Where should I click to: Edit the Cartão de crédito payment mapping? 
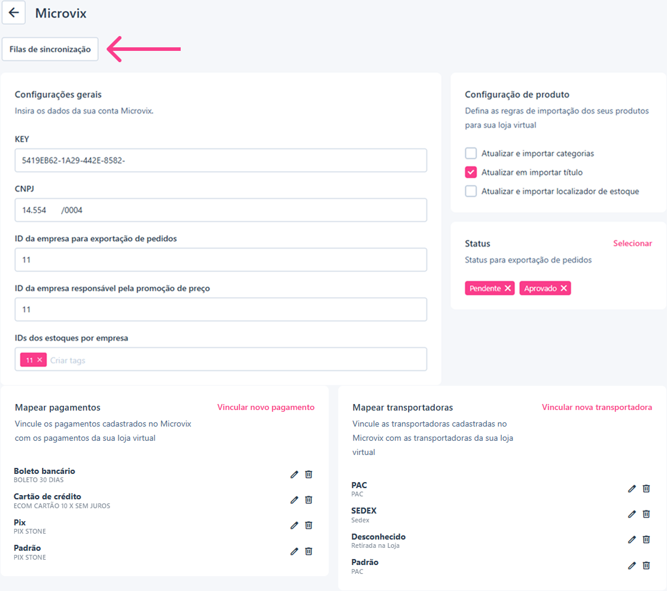coord(294,500)
